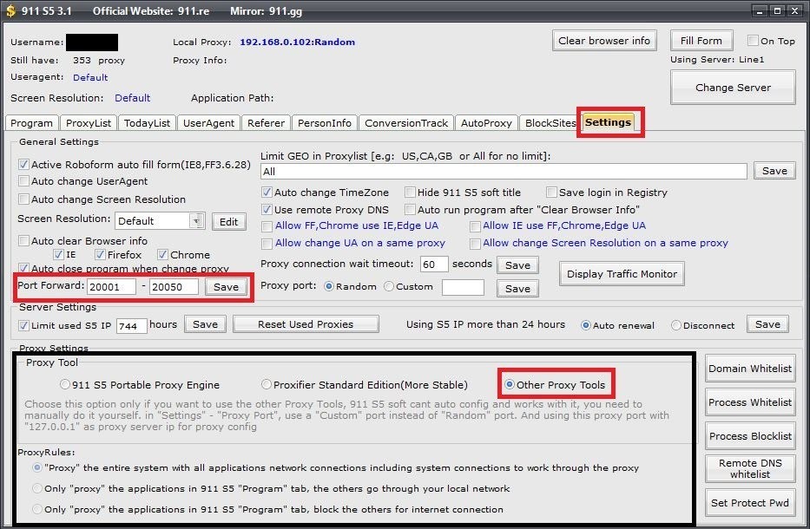The image size is (810, 529).
Task: Open the Domain Whitelist
Action: pyautogui.click(x=749, y=369)
